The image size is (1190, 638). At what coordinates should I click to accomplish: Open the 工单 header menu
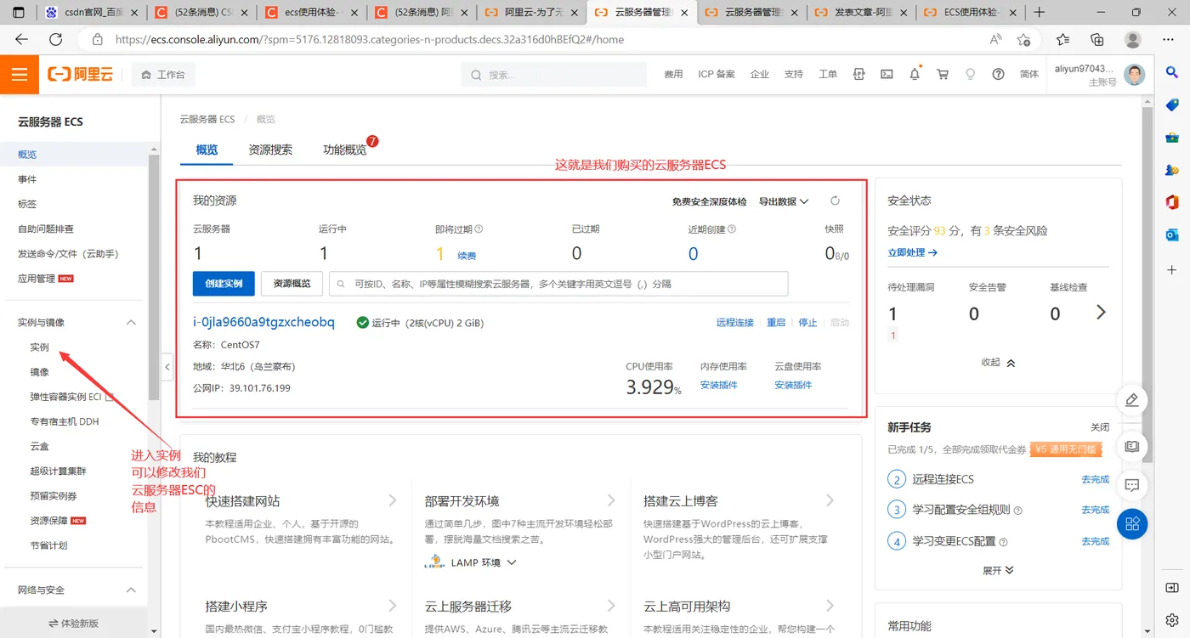coord(828,75)
